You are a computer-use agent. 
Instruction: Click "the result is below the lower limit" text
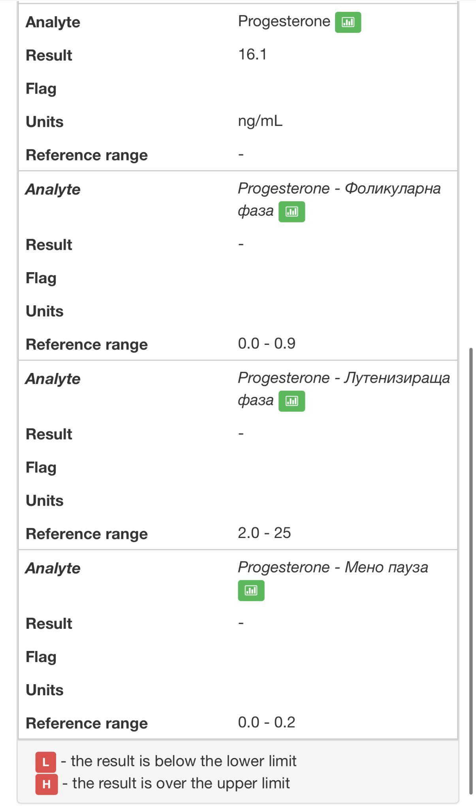[x=183, y=761]
